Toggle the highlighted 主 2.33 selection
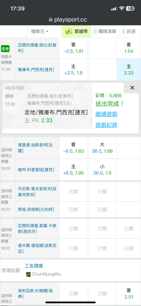Screen dimensions: 141x306 pos(129,70)
